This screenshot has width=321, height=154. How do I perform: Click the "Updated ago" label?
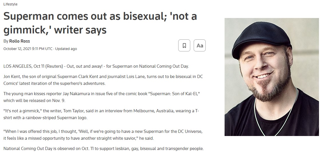tap(66, 49)
